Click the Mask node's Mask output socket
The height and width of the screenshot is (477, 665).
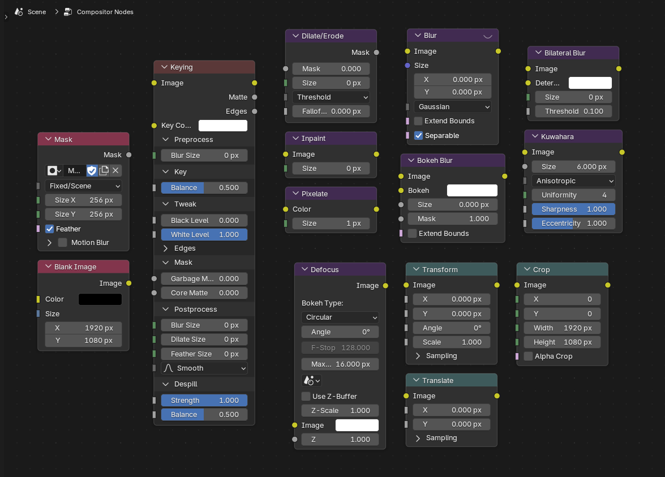128,155
